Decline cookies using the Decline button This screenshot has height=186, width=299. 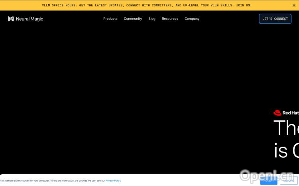click(x=289, y=180)
